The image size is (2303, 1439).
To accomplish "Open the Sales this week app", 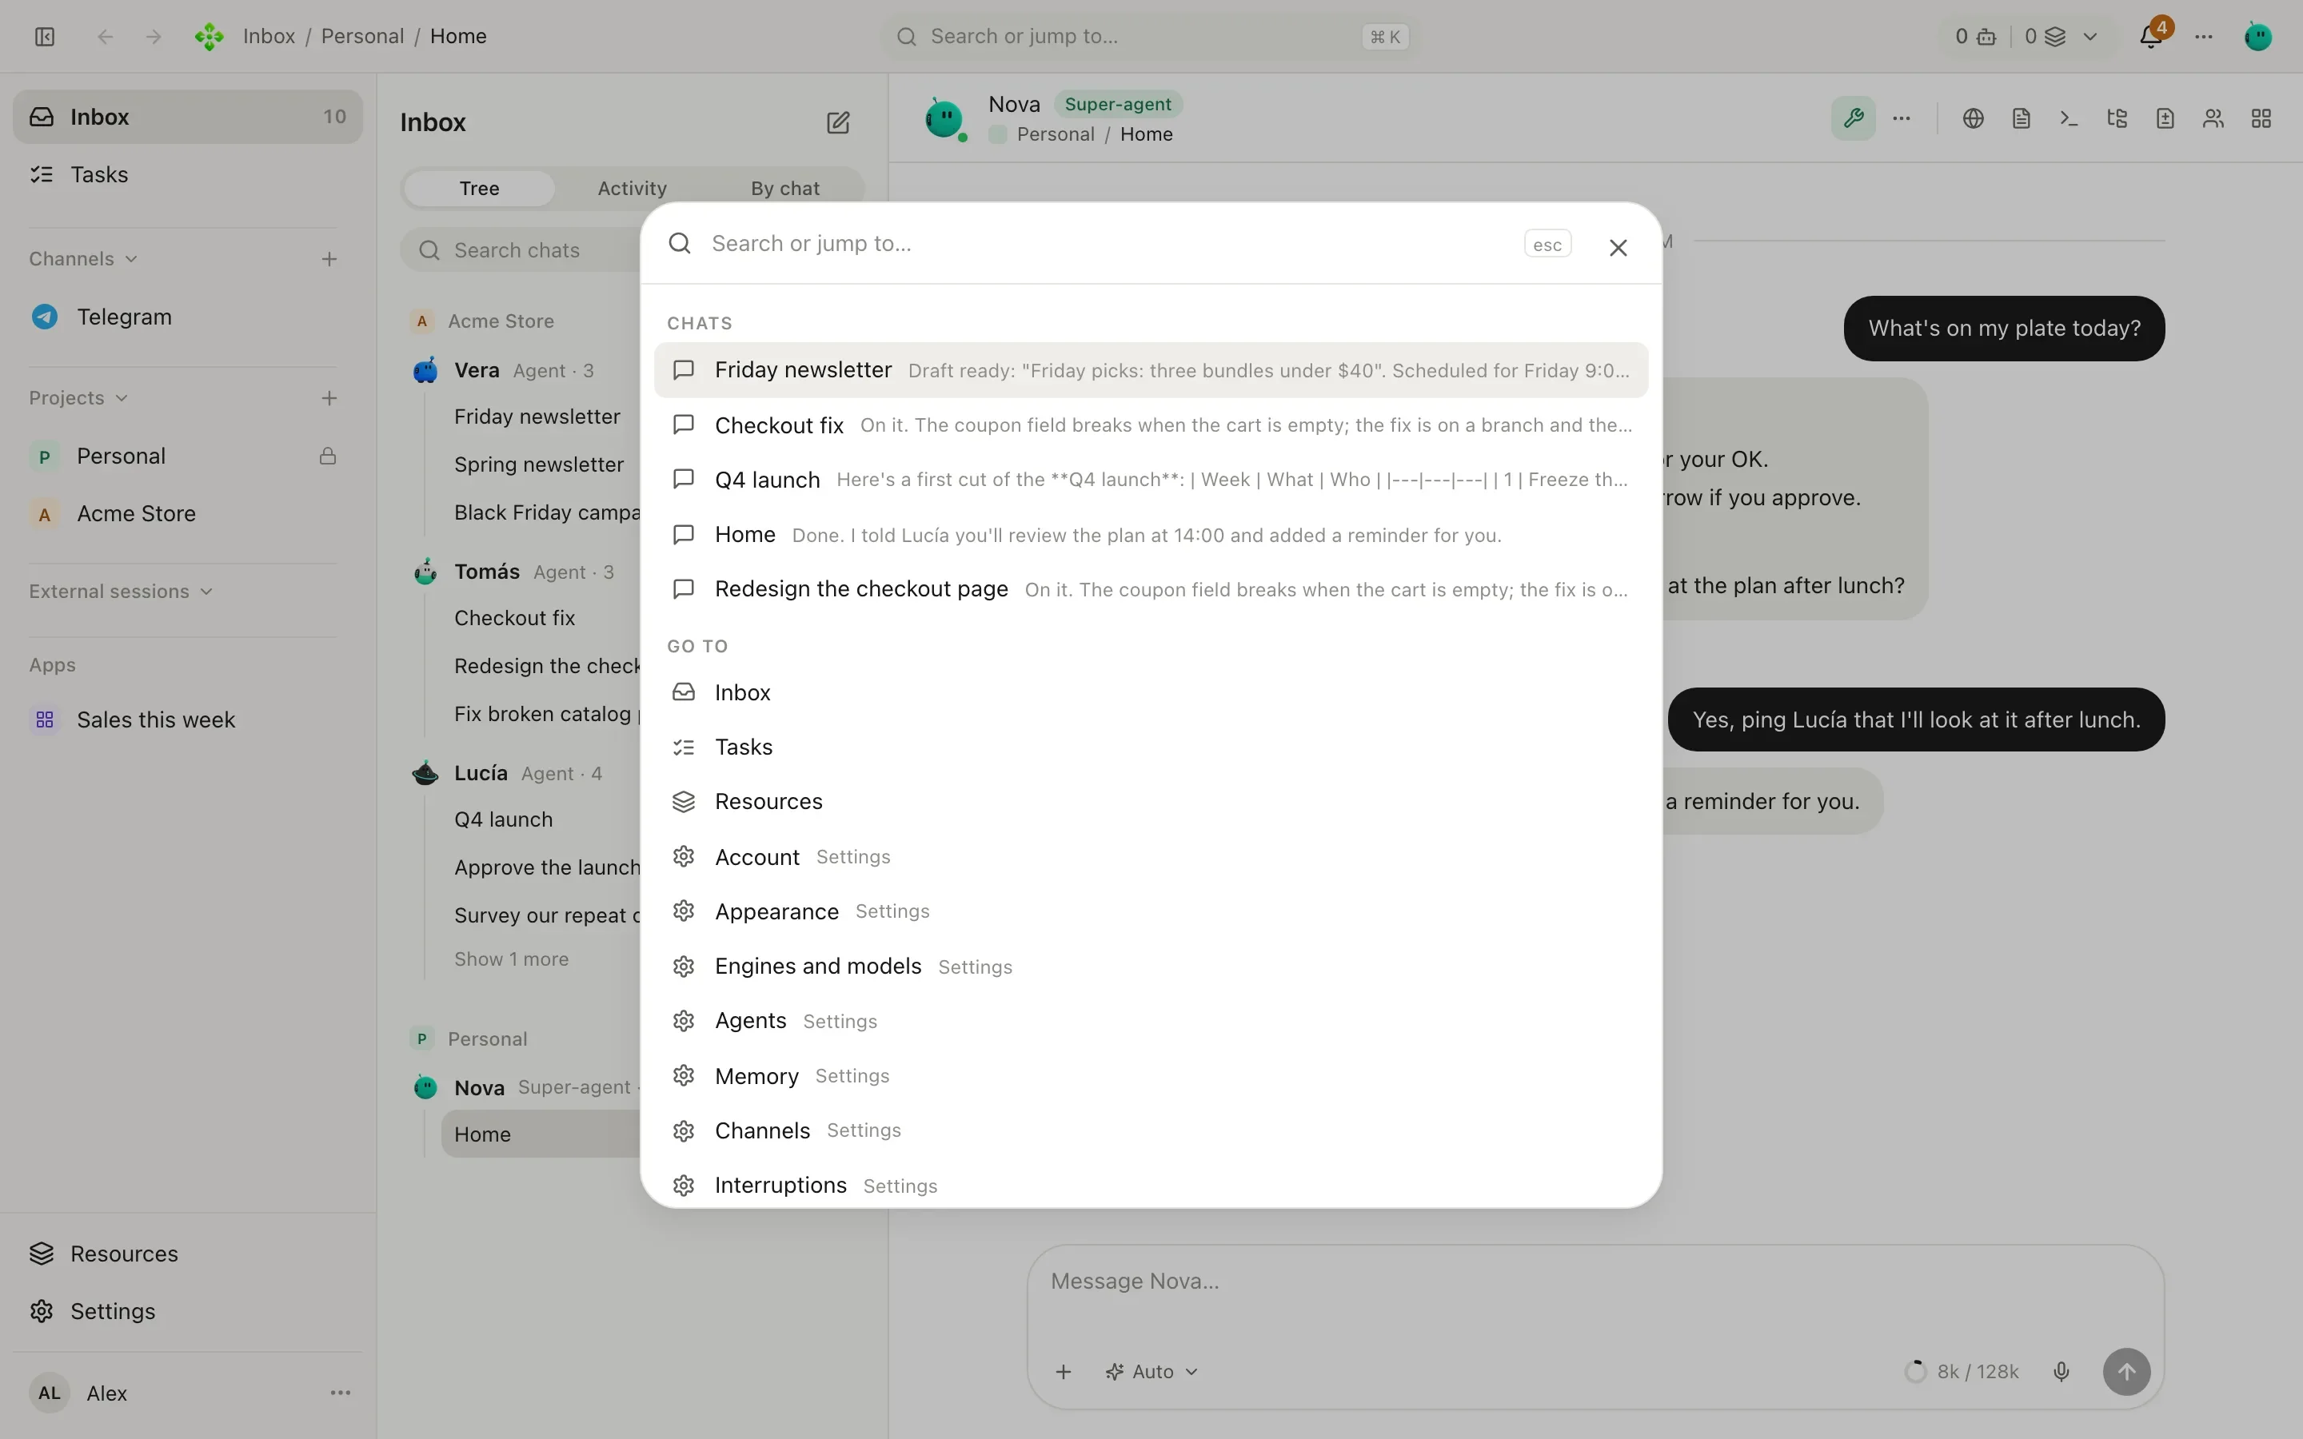I will (186, 719).
